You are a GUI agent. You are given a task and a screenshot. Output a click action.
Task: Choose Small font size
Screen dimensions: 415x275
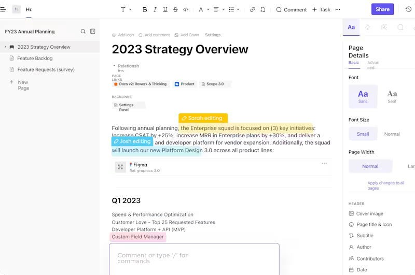click(363, 134)
